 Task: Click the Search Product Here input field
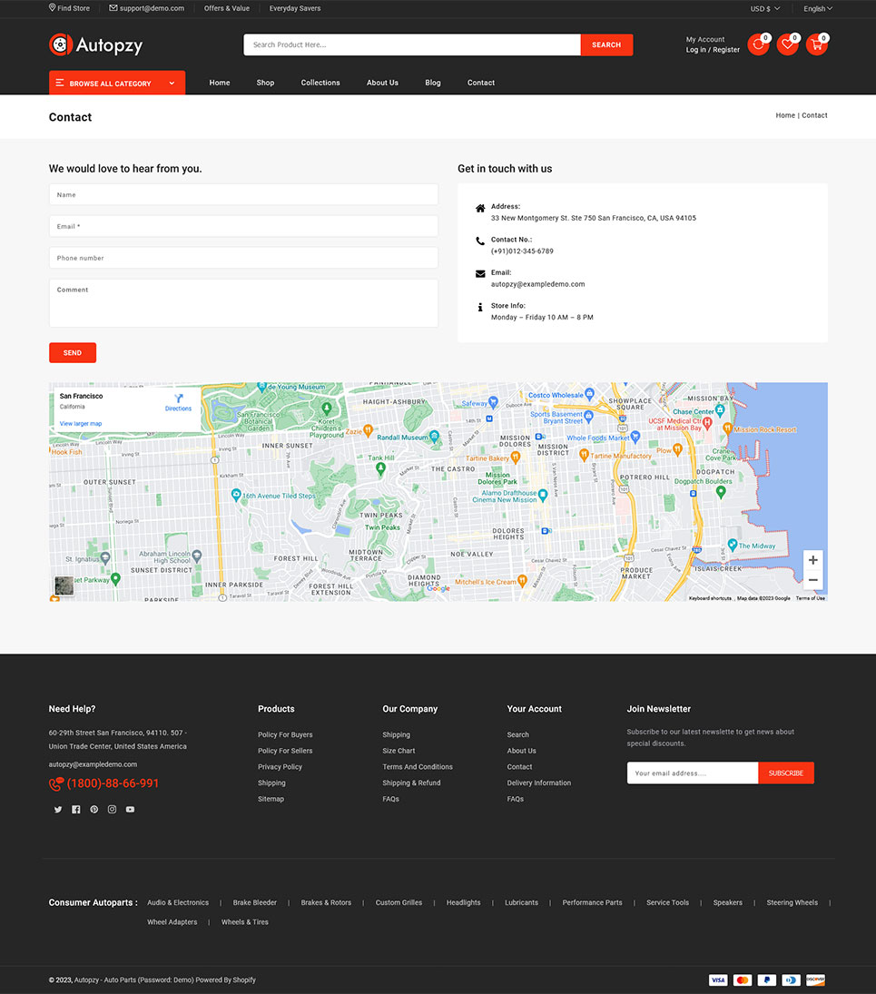coord(411,44)
